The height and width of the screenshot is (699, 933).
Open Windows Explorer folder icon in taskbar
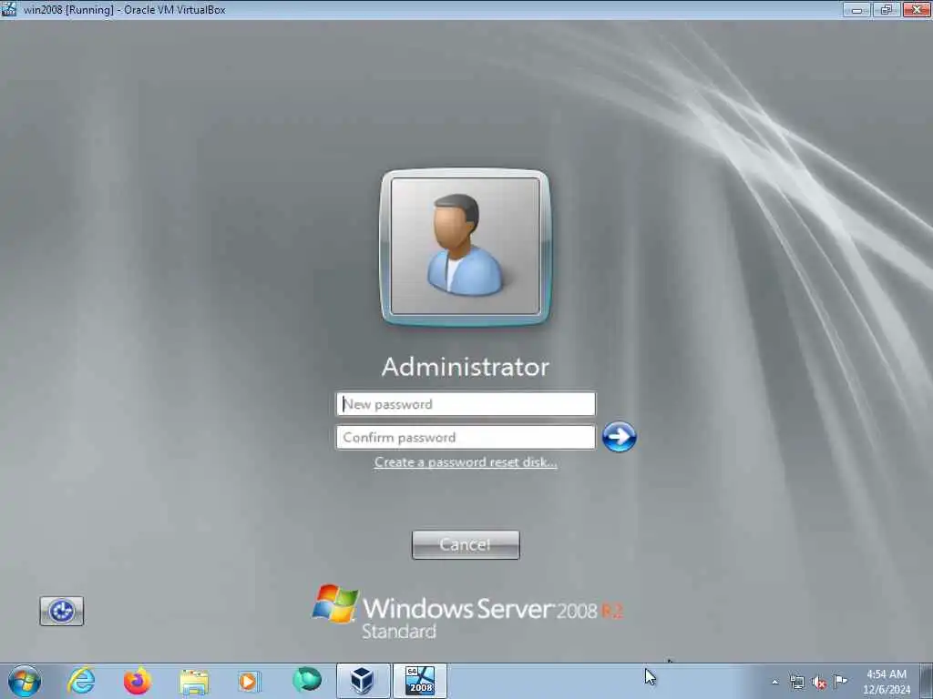[194, 682]
